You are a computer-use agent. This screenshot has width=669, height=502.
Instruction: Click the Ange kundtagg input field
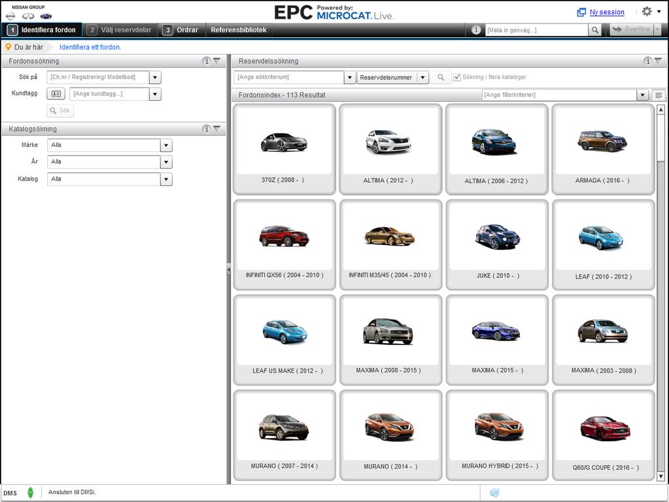pos(109,94)
